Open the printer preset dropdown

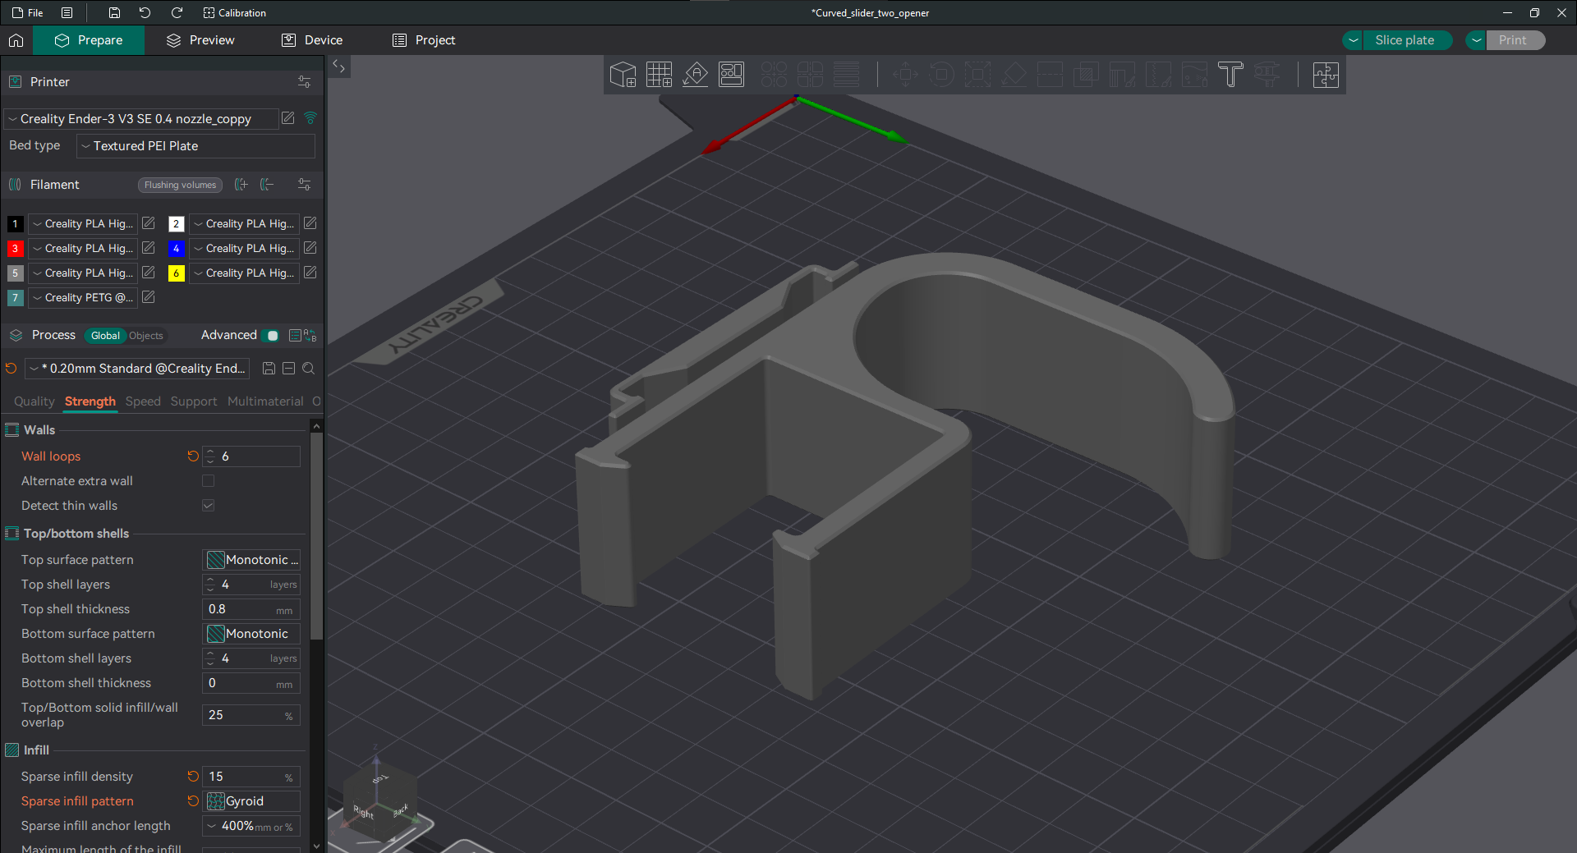(140, 119)
